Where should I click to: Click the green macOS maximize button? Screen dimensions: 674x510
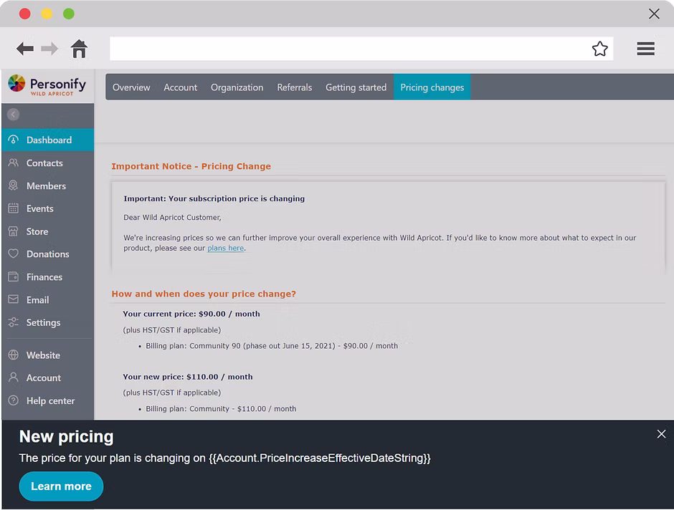coord(69,14)
